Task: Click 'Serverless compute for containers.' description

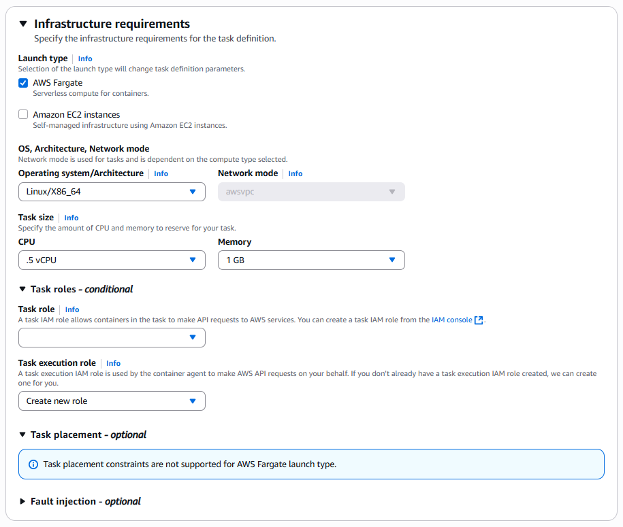Action: (x=91, y=94)
